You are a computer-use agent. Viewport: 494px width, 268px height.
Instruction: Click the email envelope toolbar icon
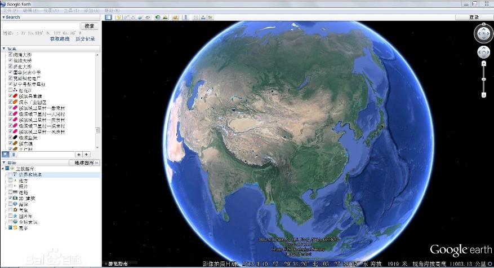(197, 17)
